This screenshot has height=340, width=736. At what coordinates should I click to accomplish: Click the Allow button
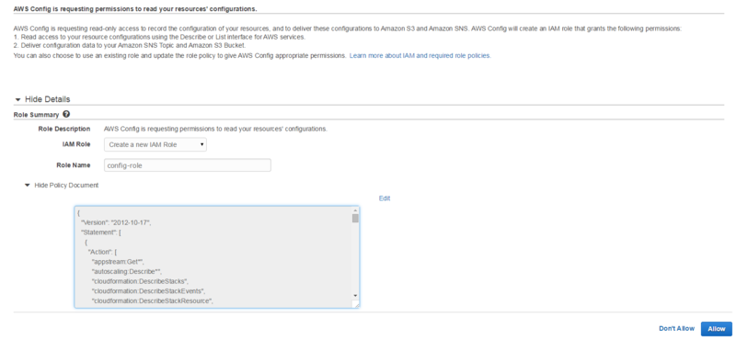click(717, 329)
